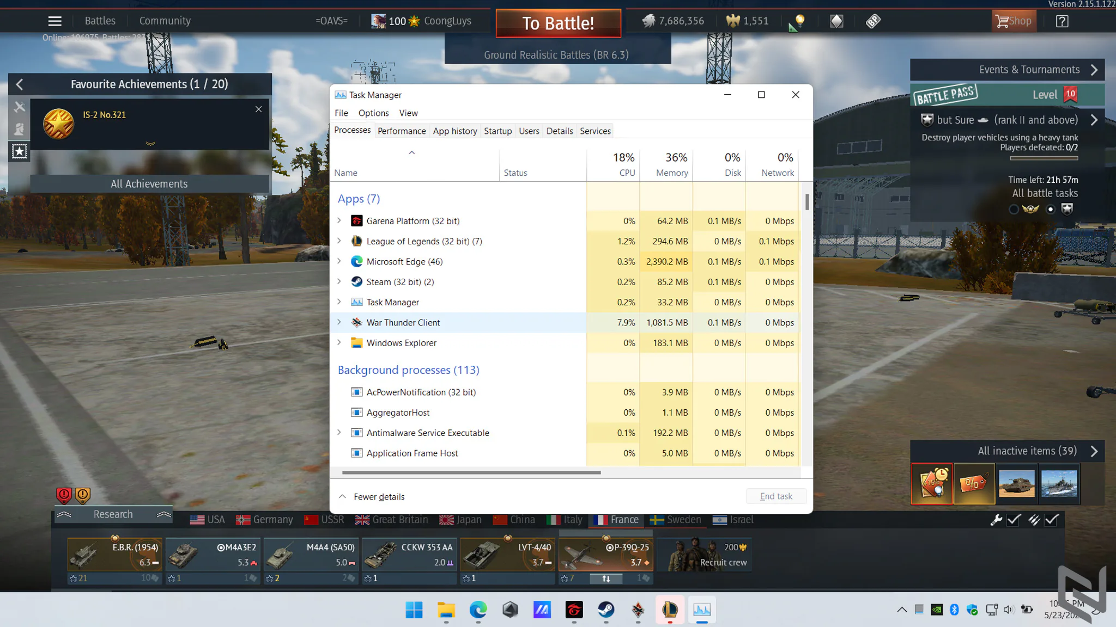Expand the Garena Platform process row
The width and height of the screenshot is (1116, 627).
[339, 220]
